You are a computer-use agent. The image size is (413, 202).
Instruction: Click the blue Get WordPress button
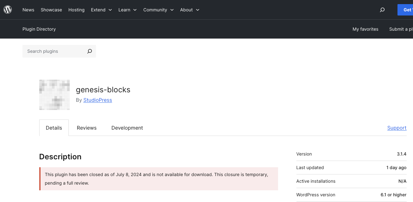(x=405, y=10)
